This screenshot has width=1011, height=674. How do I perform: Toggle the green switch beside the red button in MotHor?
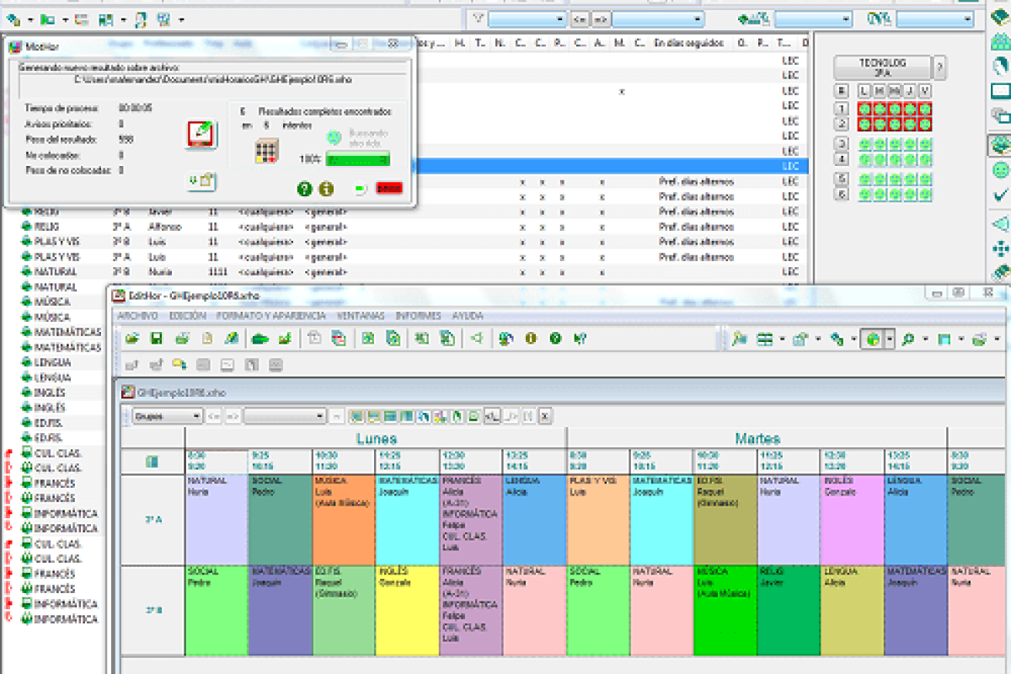[x=360, y=189]
